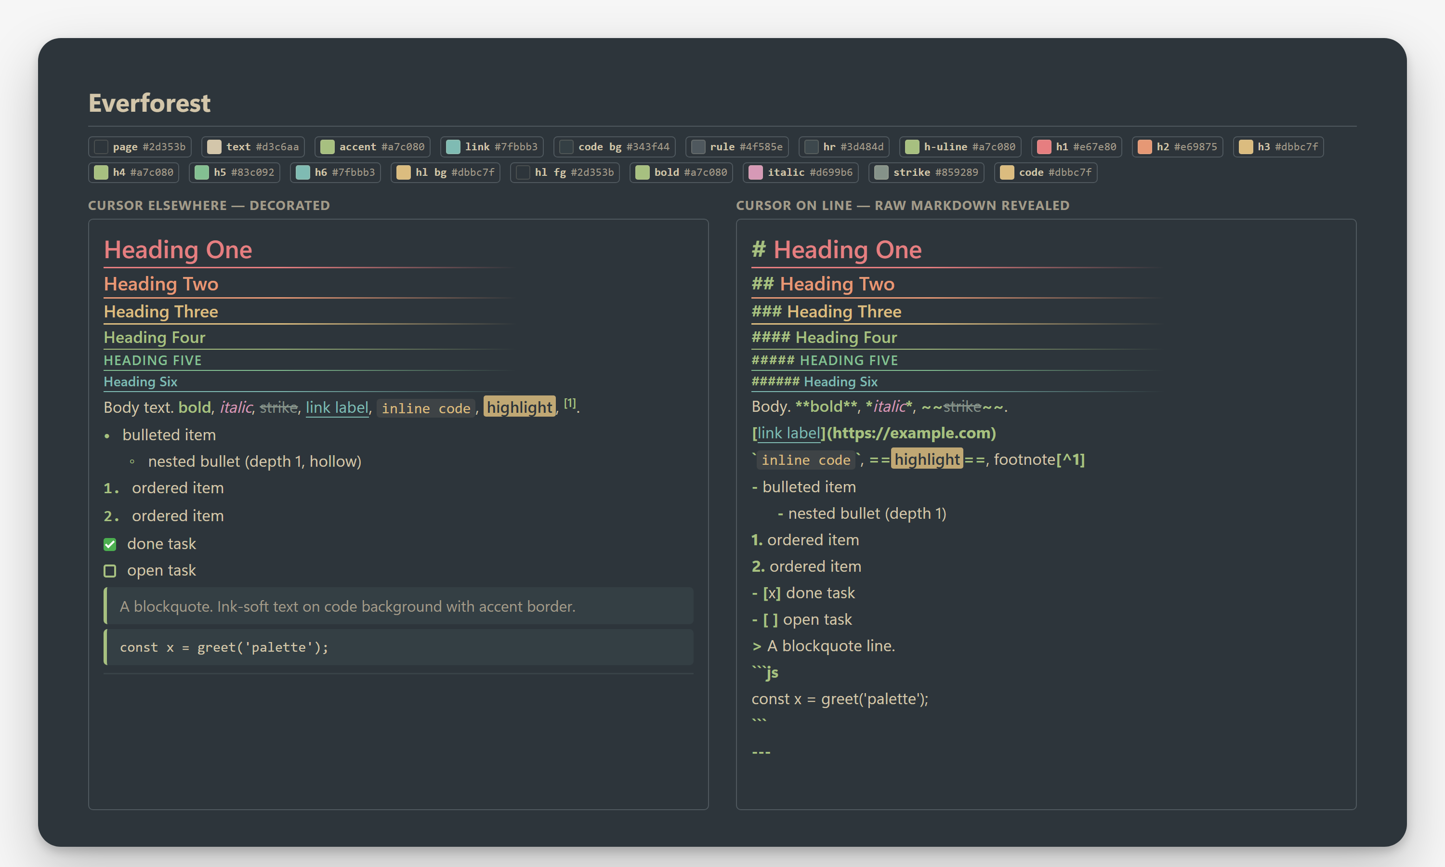Image resolution: width=1445 pixels, height=867 pixels.
Task: Click the inline code span in decorated pane
Action: (426, 408)
